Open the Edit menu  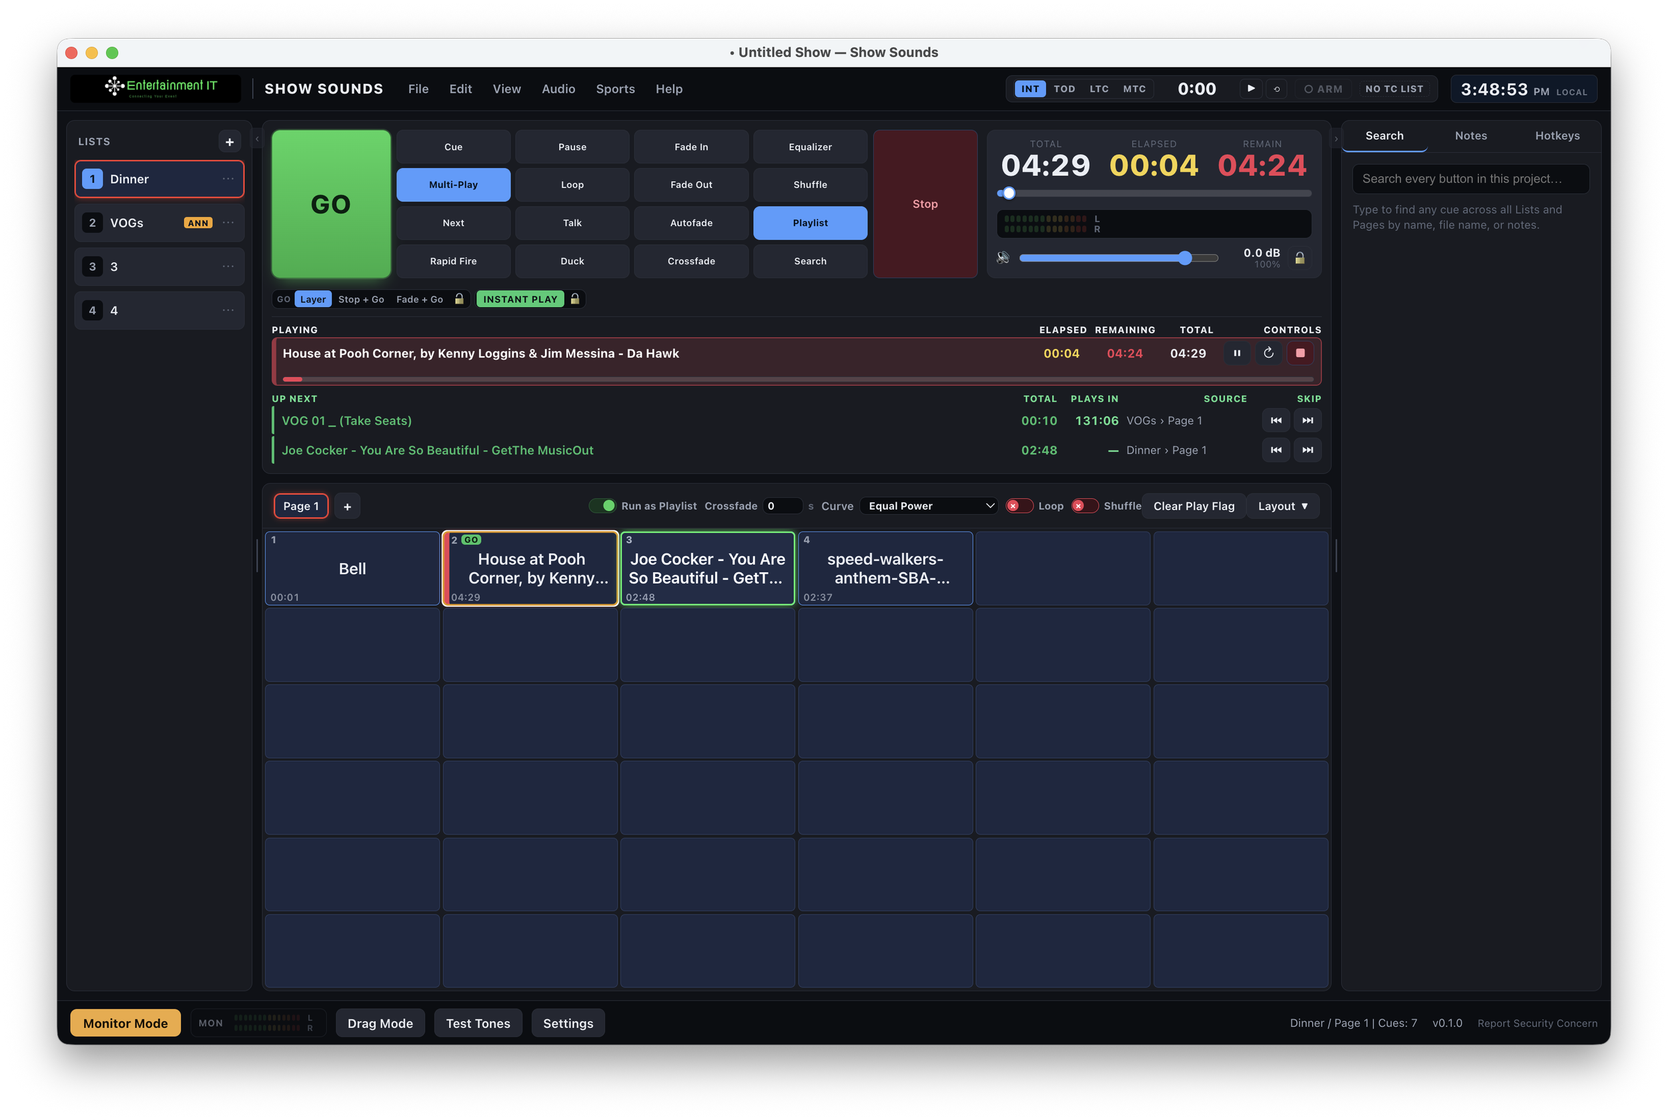click(x=460, y=89)
